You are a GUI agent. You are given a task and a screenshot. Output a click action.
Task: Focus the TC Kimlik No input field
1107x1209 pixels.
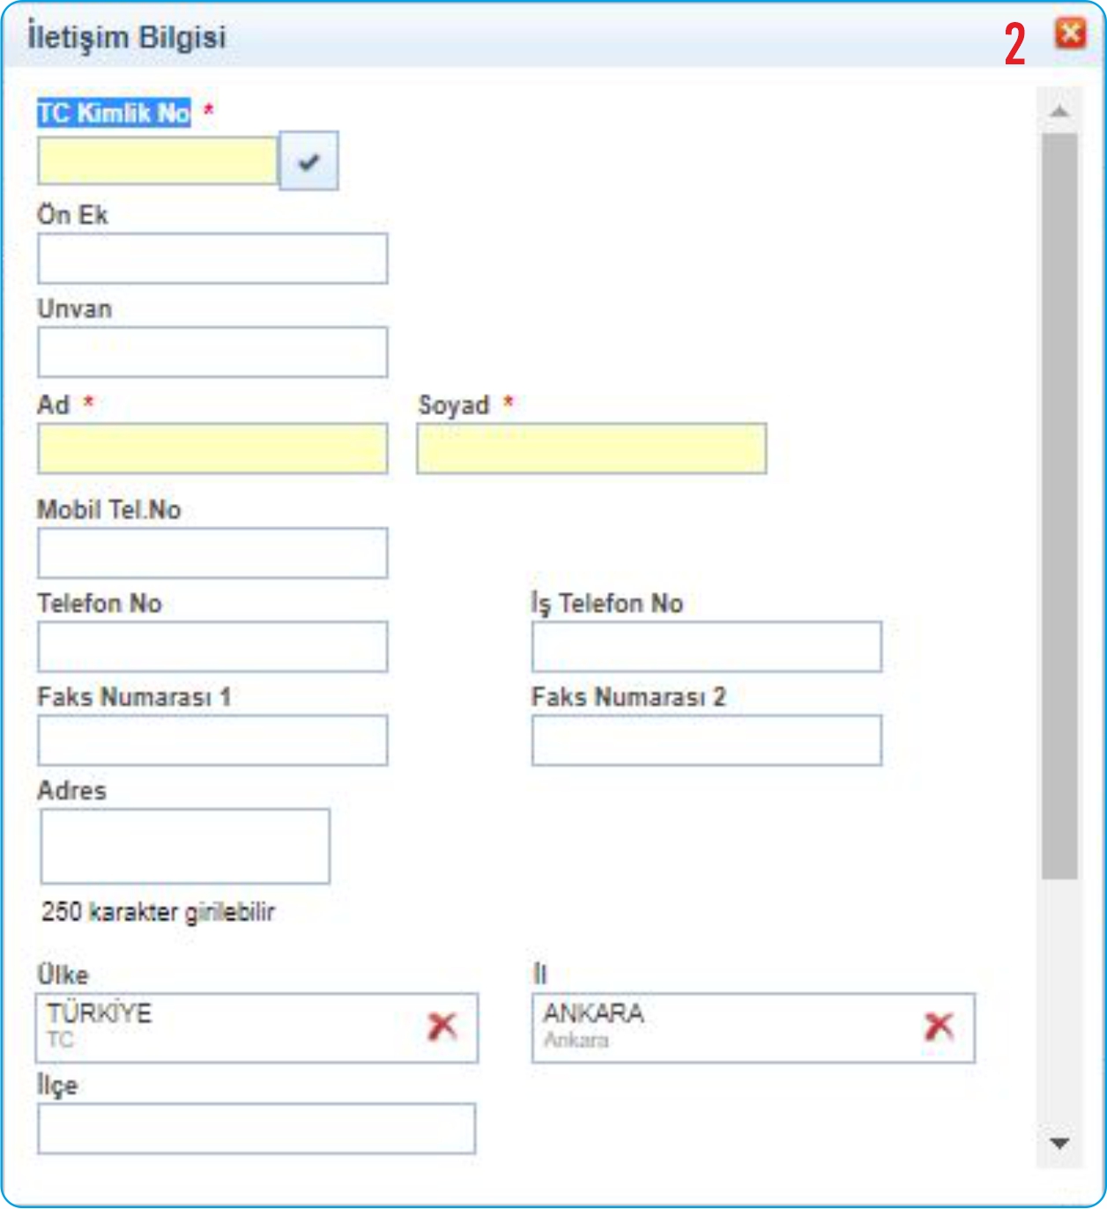[158, 161]
